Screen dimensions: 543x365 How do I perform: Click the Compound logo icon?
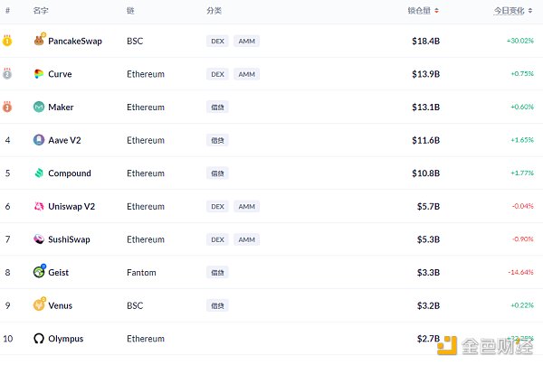[x=39, y=173]
